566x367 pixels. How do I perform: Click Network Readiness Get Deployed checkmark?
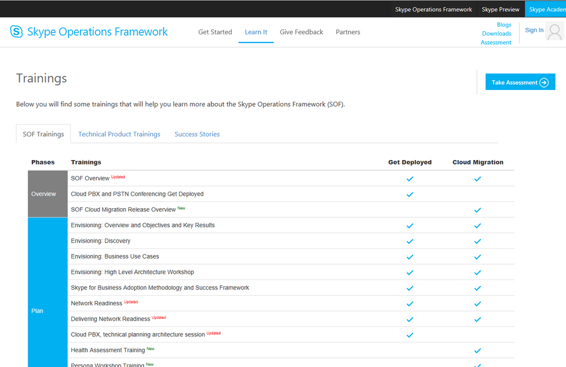click(x=410, y=304)
